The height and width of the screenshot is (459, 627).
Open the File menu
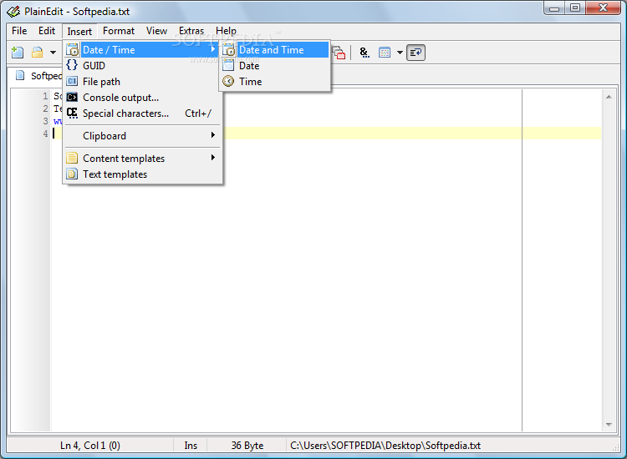pyautogui.click(x=19, y=31)
